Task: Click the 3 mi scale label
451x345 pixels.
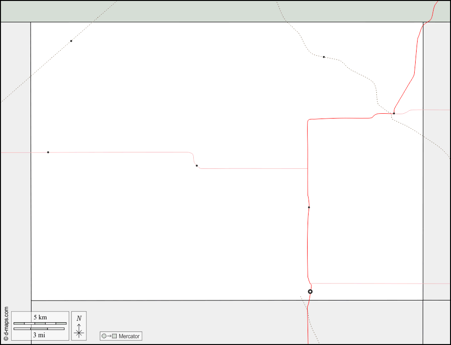Action: [39, 335]
